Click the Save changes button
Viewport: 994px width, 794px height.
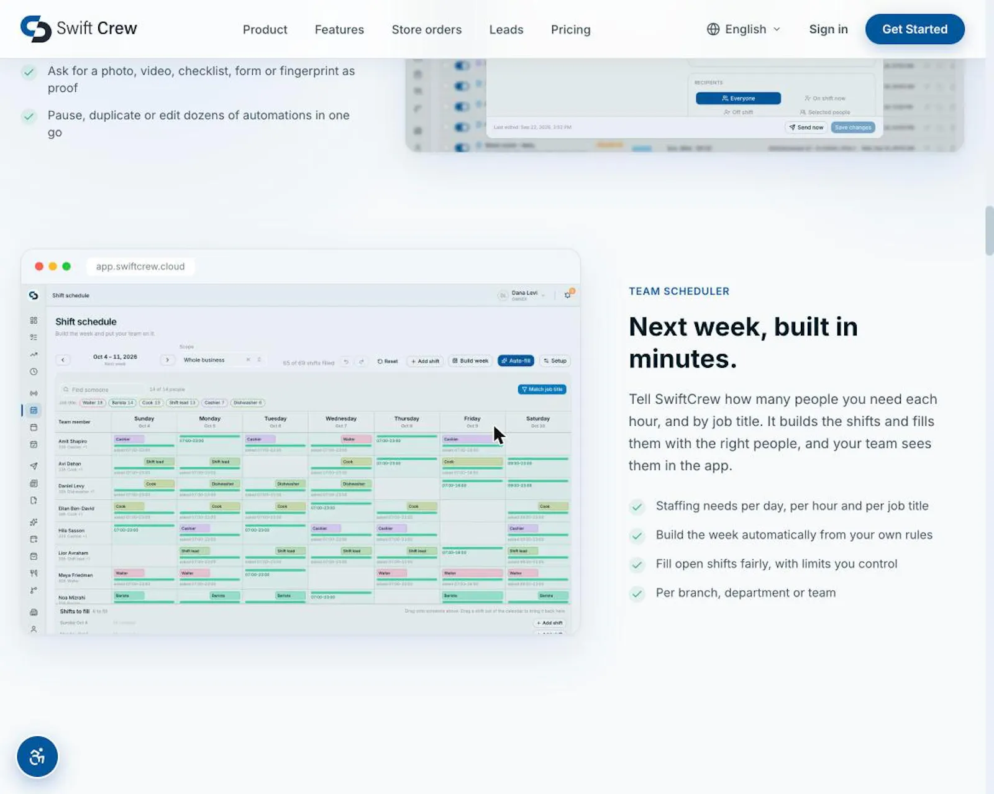click(x=853, y=127)
